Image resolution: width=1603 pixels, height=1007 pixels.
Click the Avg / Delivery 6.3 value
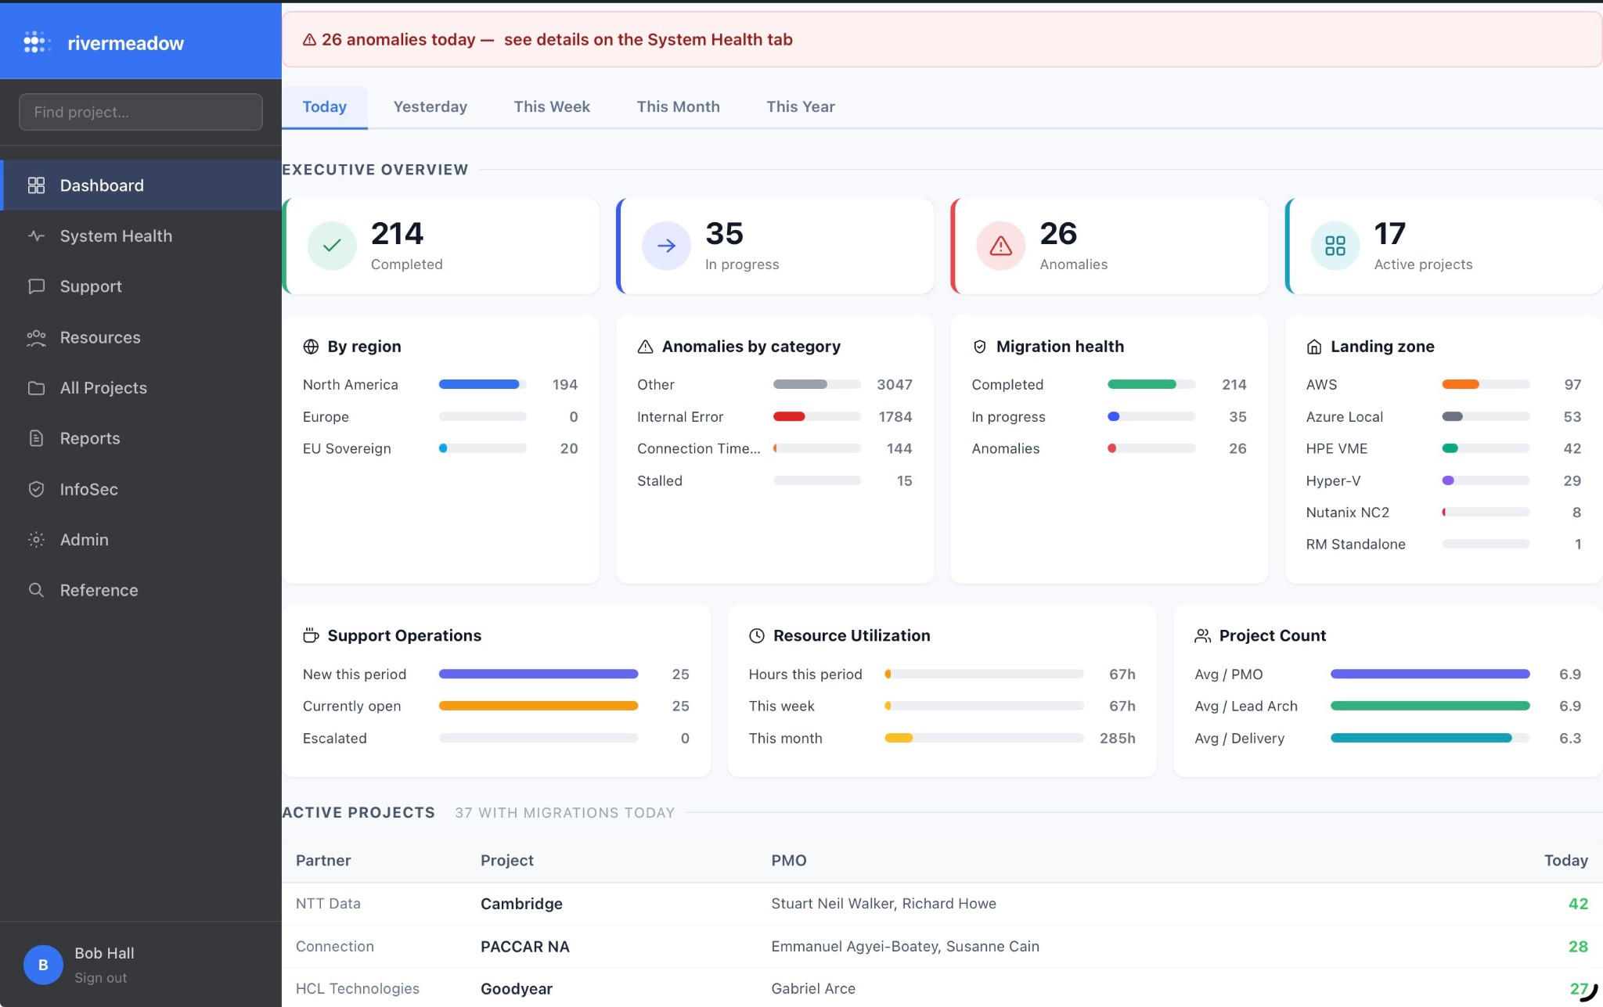tap(1569, 739)
